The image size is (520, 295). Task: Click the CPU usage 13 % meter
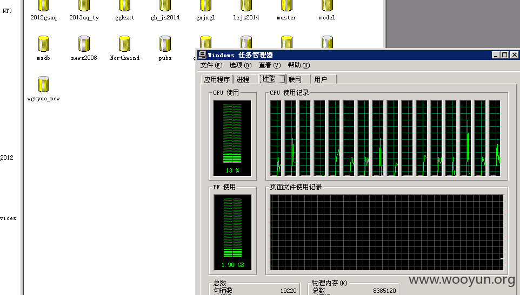(x=232, y=138)
